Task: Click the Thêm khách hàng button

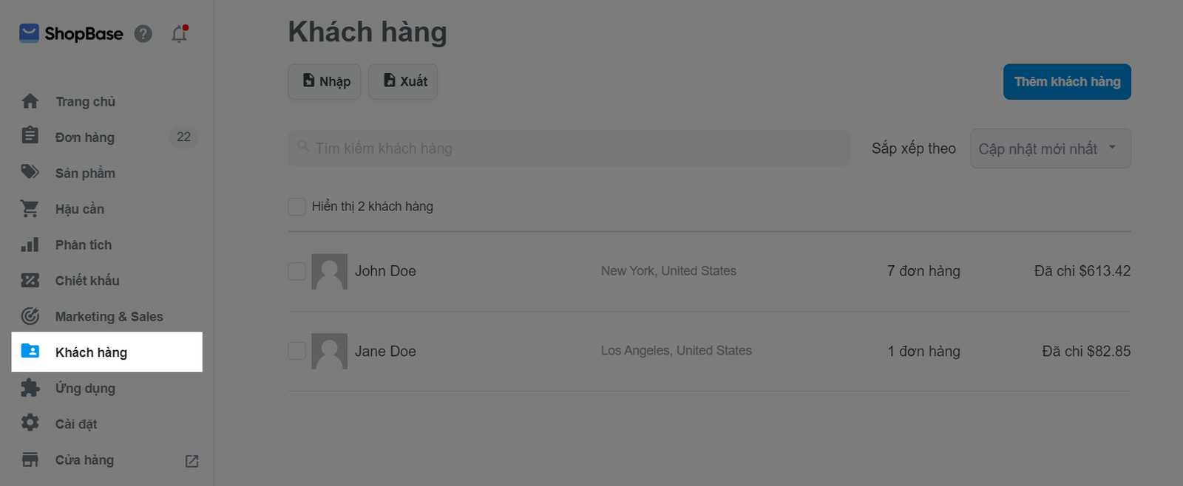Action: pos(1067,82)
